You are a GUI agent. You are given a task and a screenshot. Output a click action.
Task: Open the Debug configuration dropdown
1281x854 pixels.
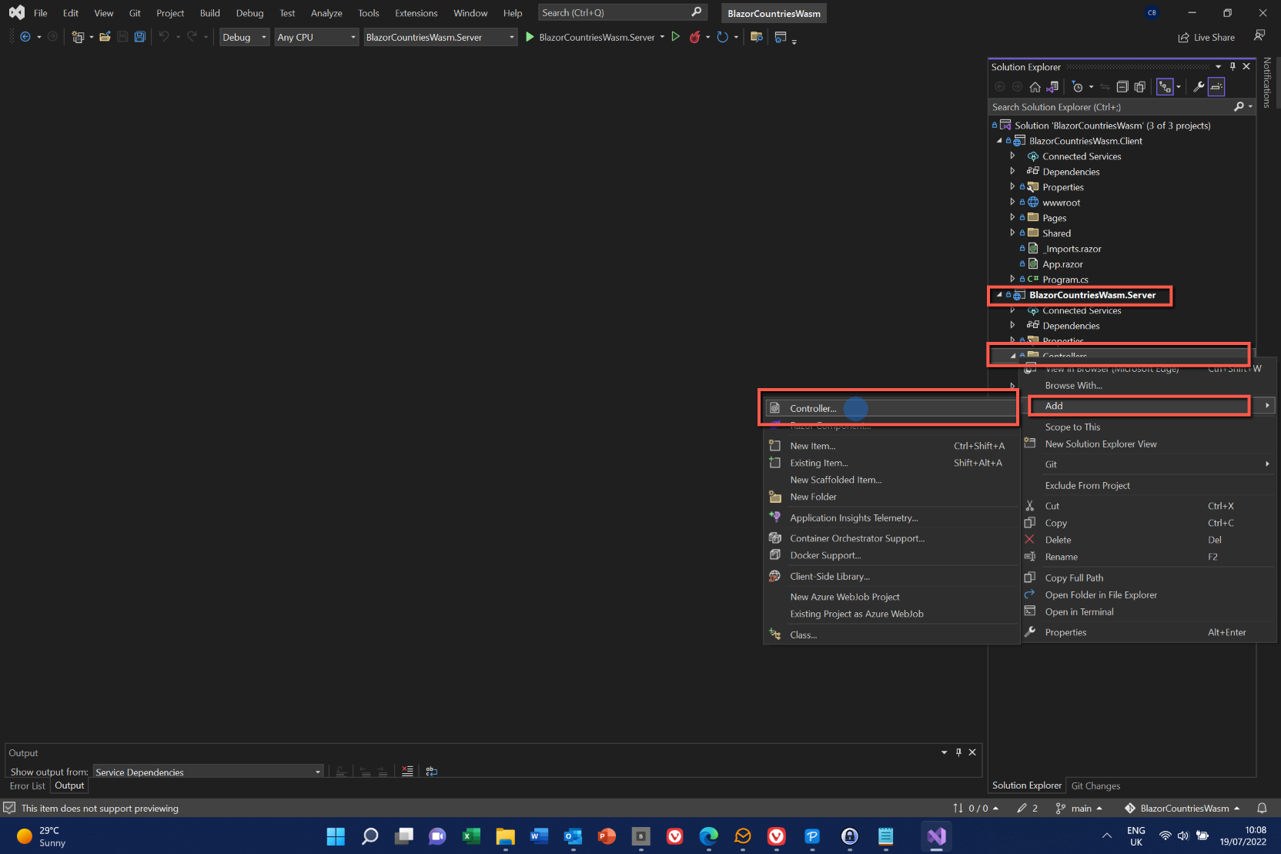244,37
